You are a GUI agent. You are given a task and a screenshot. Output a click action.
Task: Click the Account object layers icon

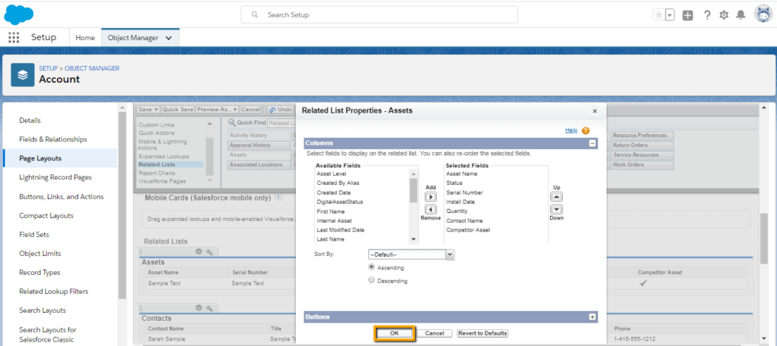(23, 75)
